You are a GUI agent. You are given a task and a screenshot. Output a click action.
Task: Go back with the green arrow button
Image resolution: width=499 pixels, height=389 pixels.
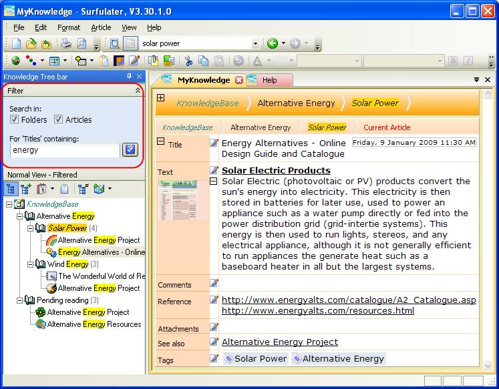coord(273,43)
